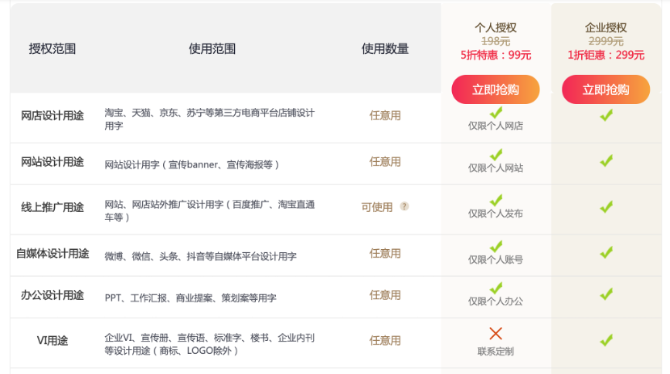
Task: Click the 企业授权 column title
Action: [x=606, y=27]
